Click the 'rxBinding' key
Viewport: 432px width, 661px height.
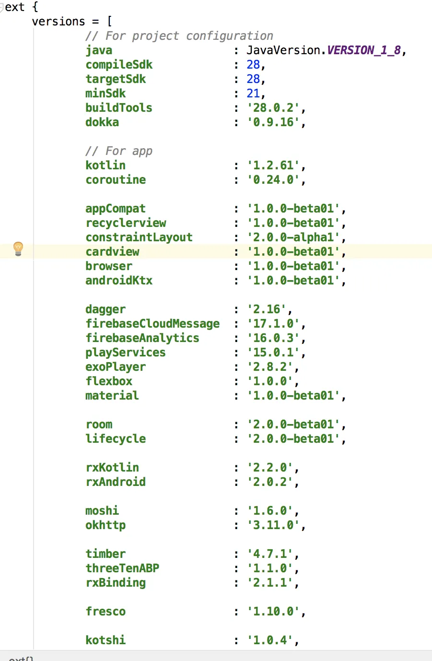[x=116, y=583]
